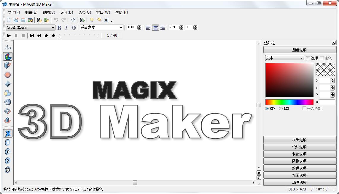339x194 pixels.
Task: Open the 窗口(W) menu
Action: [103, 12]
